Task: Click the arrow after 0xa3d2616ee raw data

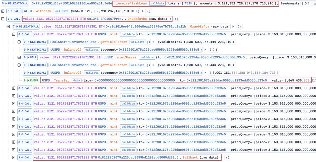Action: point(233,26)
